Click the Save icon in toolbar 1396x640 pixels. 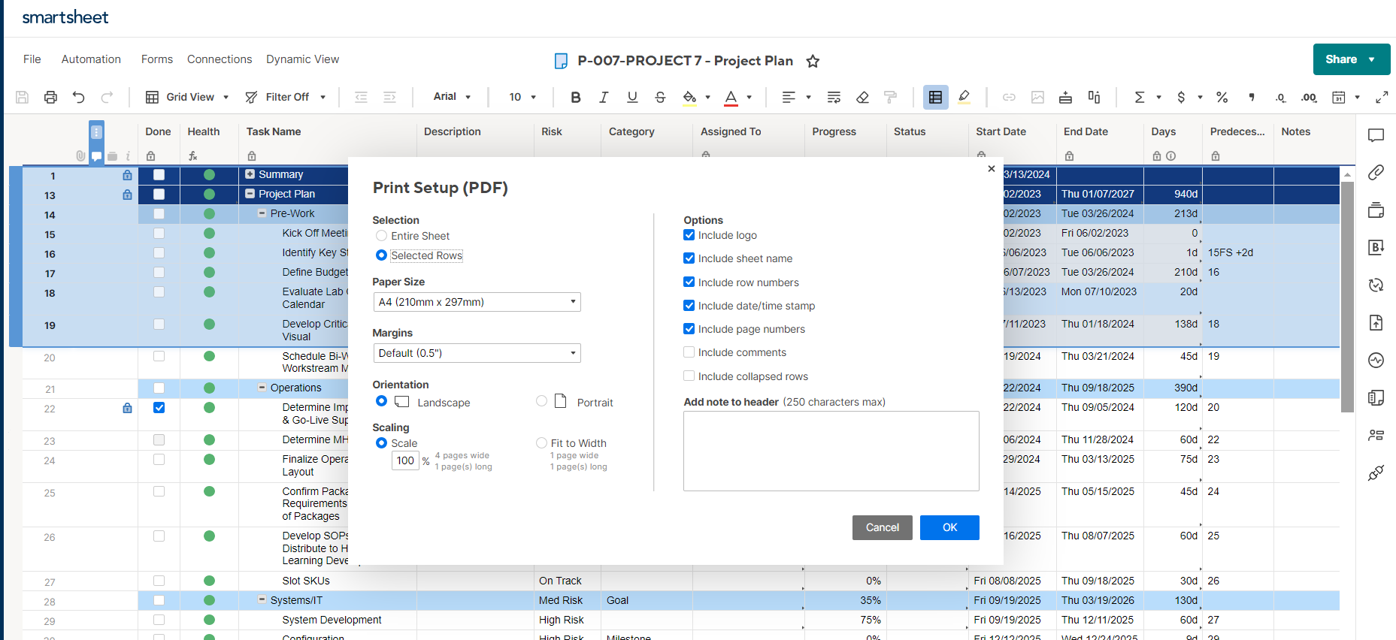pyautogui.click(x=23, y=97)
